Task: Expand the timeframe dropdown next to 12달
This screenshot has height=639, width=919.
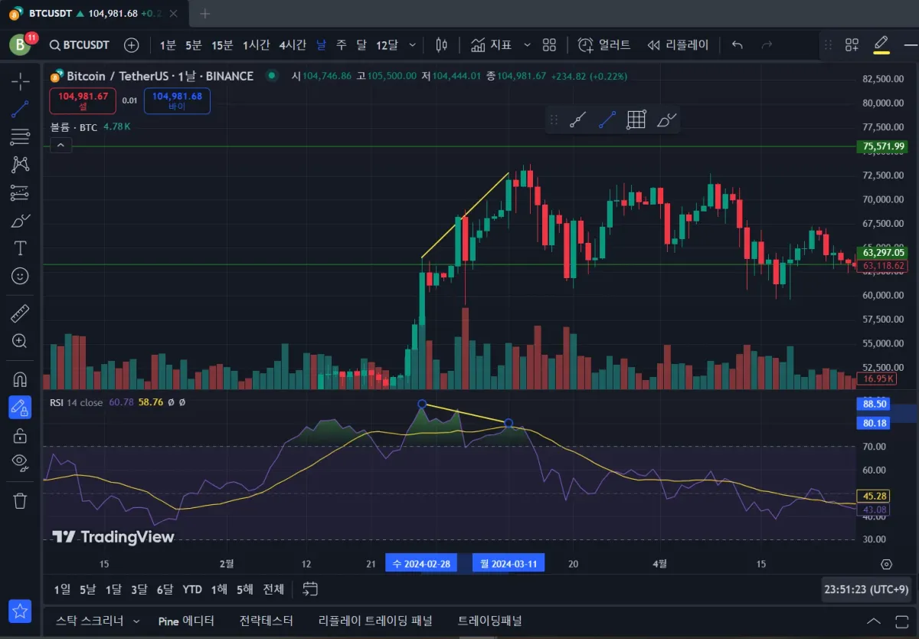Action: coord(412,45)
